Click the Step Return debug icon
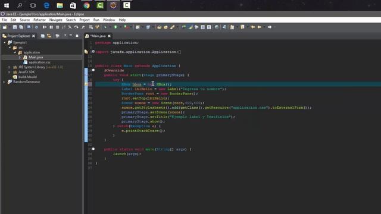Screen dimensions: 381x214 (x=83, y=27)
